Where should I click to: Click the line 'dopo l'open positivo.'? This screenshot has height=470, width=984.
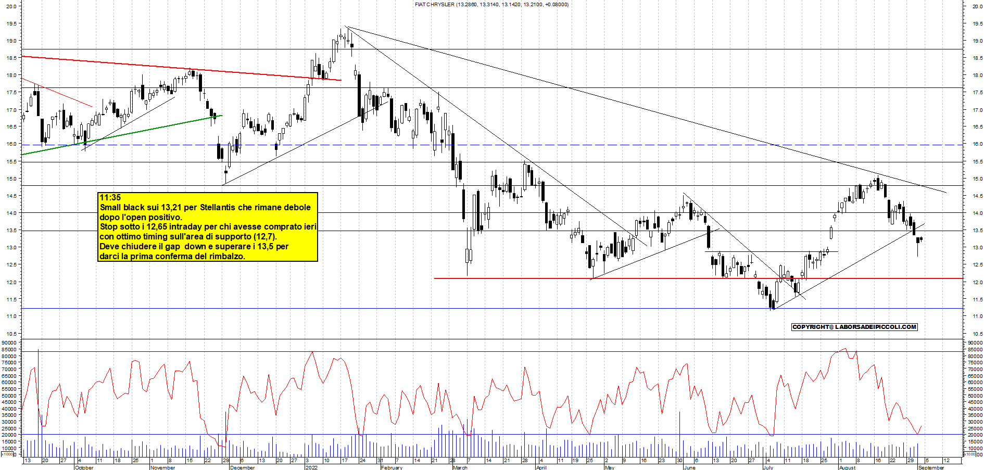[141, 217]
